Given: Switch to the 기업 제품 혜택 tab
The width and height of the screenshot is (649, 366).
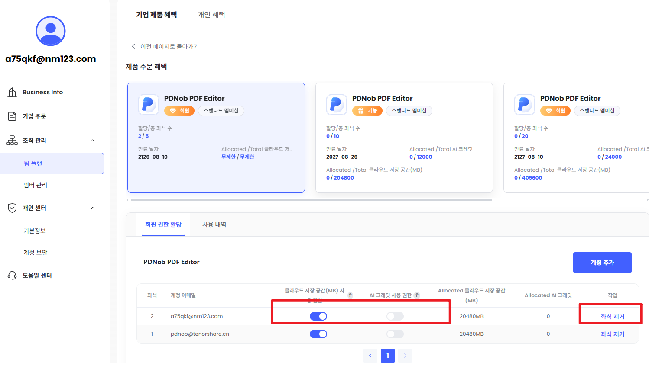Looking at the screenshot, I should point(156,15).
